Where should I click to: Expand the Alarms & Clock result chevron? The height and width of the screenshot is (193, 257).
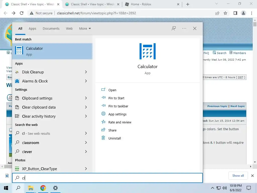click(x=86, y=81)
